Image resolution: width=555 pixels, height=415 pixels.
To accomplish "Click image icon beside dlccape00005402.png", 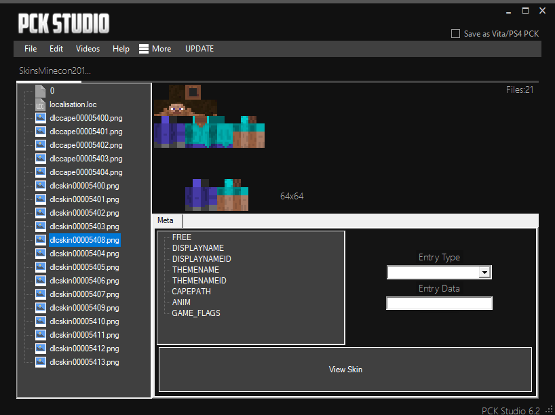I will click(x=41, y=145).
